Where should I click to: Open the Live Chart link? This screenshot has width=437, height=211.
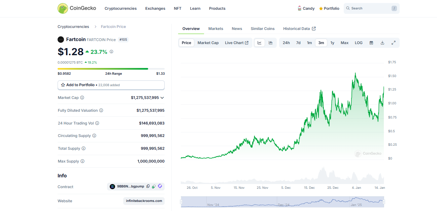point(237,43)
